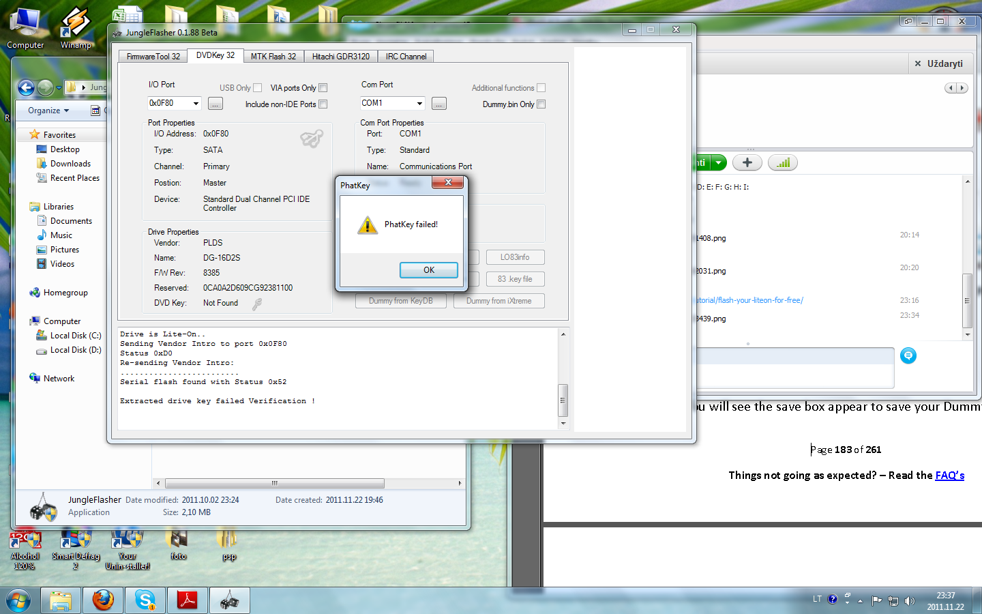Open the foto folder on desktop
The width and height of the screenshot is (982, 614).
tap(178, 546)
